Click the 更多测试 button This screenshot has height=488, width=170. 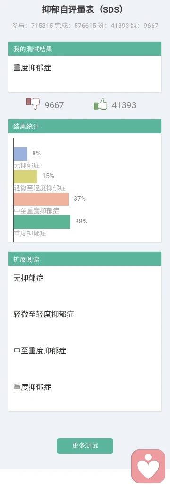click(85, 445)
